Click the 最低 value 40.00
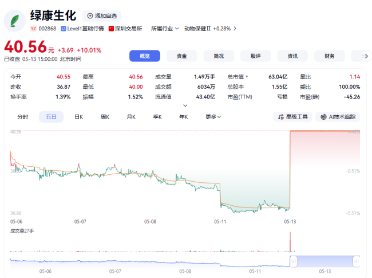372x278 pixels. (136, 87)
